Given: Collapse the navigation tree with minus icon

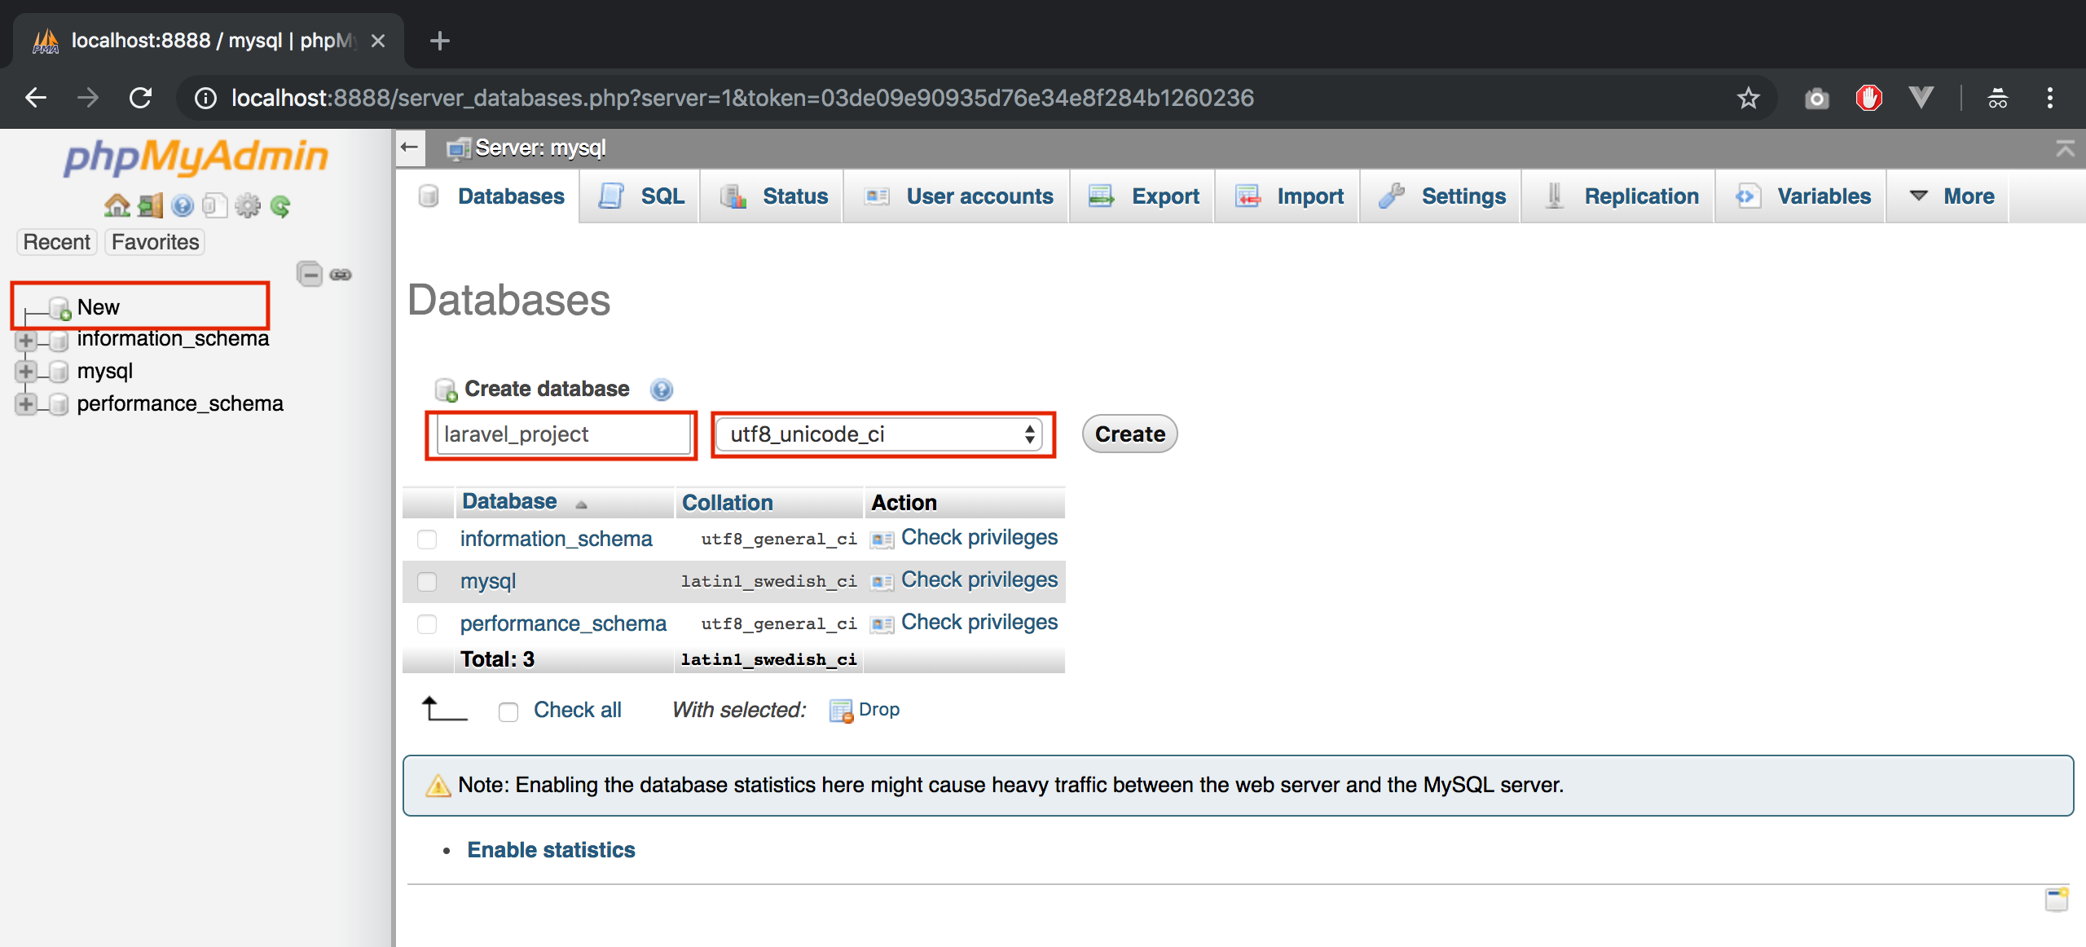Looking at the screenshot, I should coord(310,275).
